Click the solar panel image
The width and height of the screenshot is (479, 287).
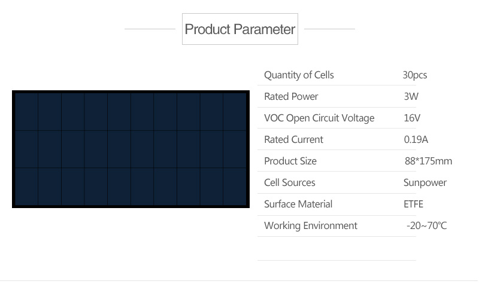131,149
